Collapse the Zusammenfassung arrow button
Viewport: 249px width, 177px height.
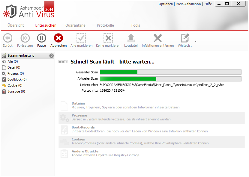pos(52,55)
